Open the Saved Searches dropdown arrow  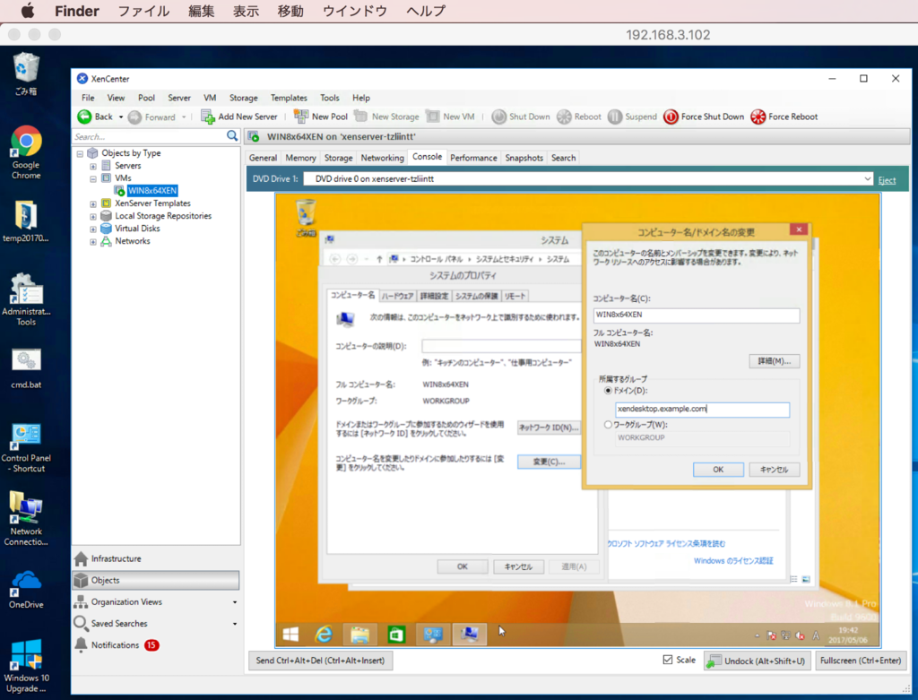pyautogui.click(x=235, y=624)
